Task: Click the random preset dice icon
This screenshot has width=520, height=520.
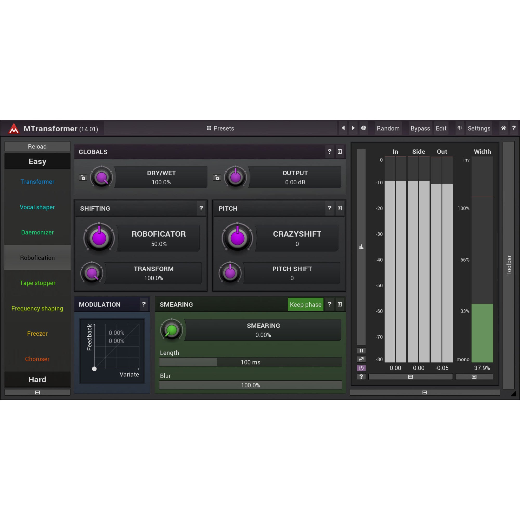Action: pos(364,128)
